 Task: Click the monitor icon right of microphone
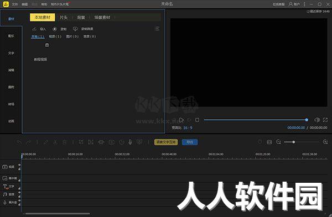(139, 142)
